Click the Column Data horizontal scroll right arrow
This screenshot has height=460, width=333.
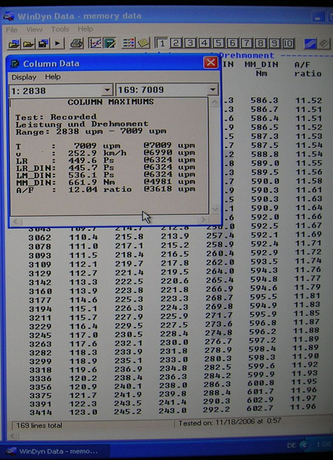point(203,220)
